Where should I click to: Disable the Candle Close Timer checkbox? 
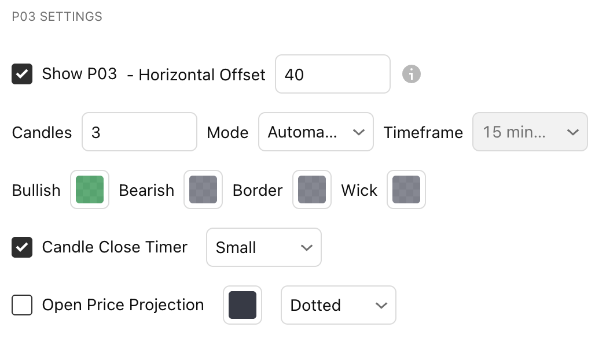[x=22, y=247]
